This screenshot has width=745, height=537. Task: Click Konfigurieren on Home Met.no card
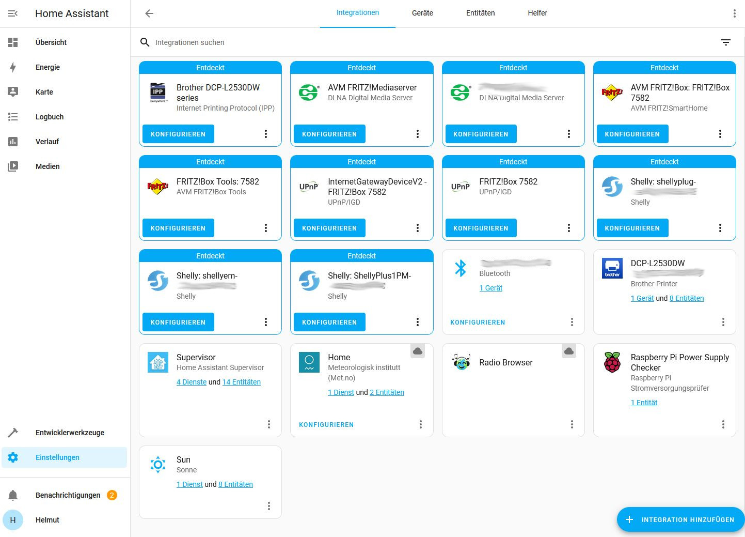click(x=326, y=424)
